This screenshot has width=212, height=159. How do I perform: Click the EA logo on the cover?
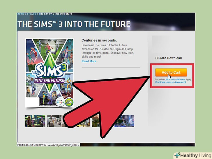(x=69, y=102)
